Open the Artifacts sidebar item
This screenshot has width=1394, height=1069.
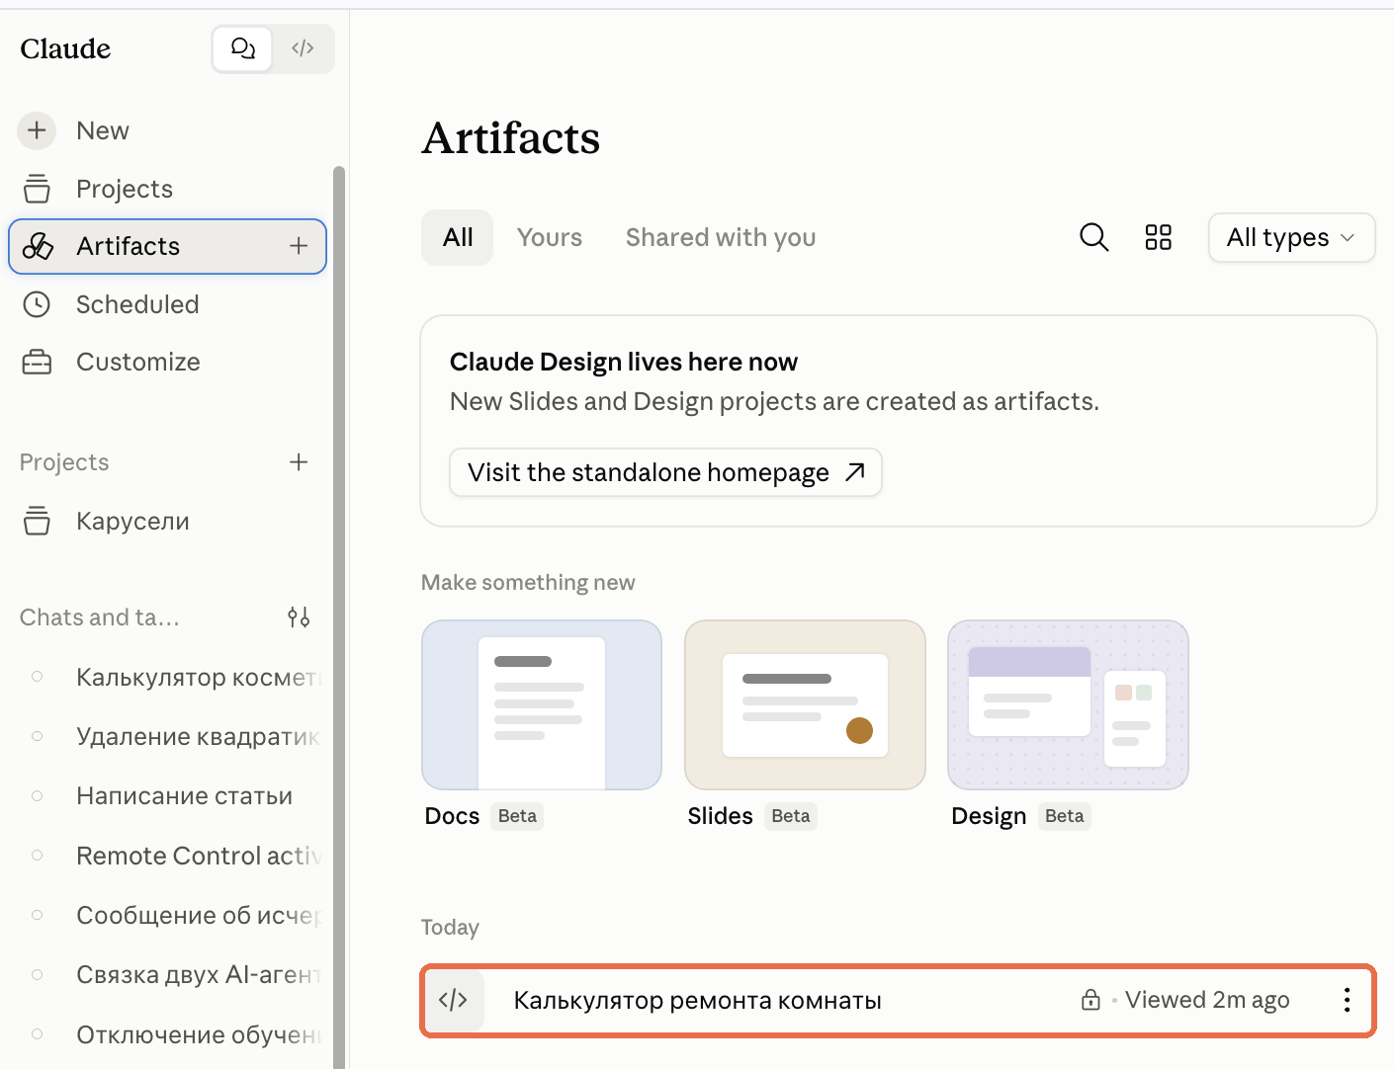167,246
